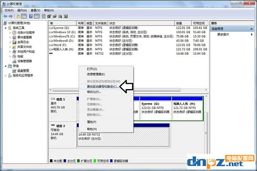This screenshot has width=257, height=171.
Task: Click the drive icon beside Sysrme (G:)
Action: [x=51, y=28]
